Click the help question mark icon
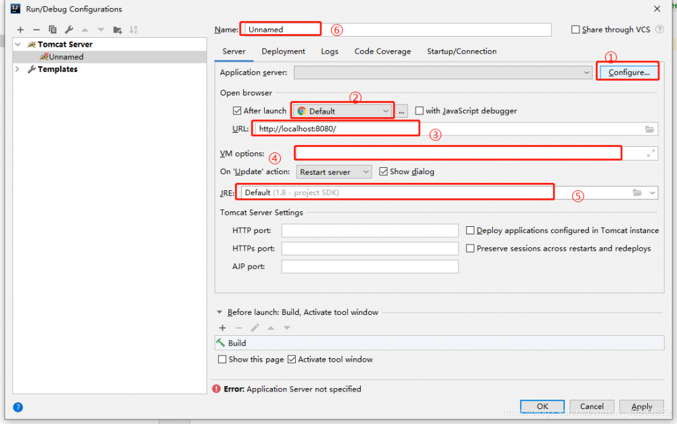 pyautogui.click(x=18, y=407)
